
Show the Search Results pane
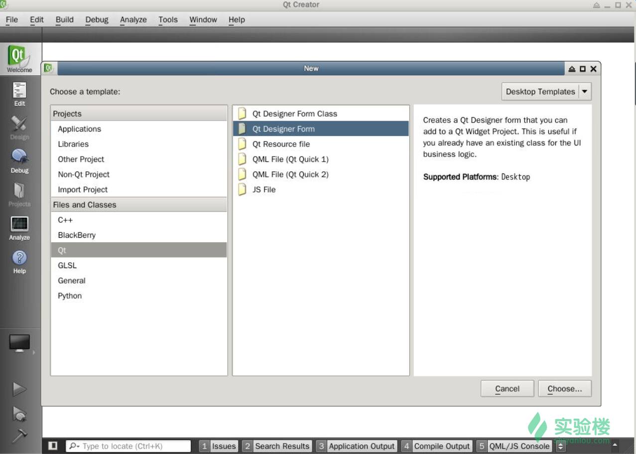[x=277, y=446]
